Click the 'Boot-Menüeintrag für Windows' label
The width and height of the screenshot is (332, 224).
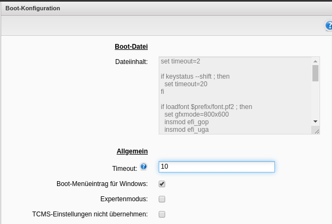click(102, 184)
